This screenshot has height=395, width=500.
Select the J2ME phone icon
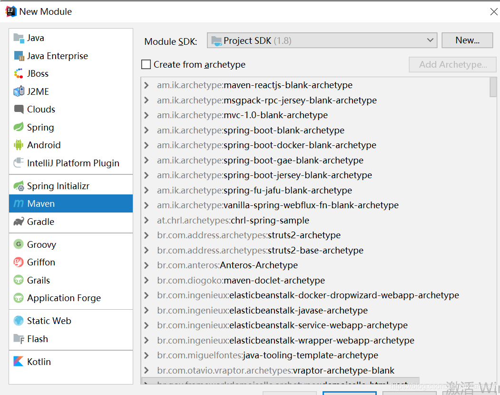[x=19, y=91]
